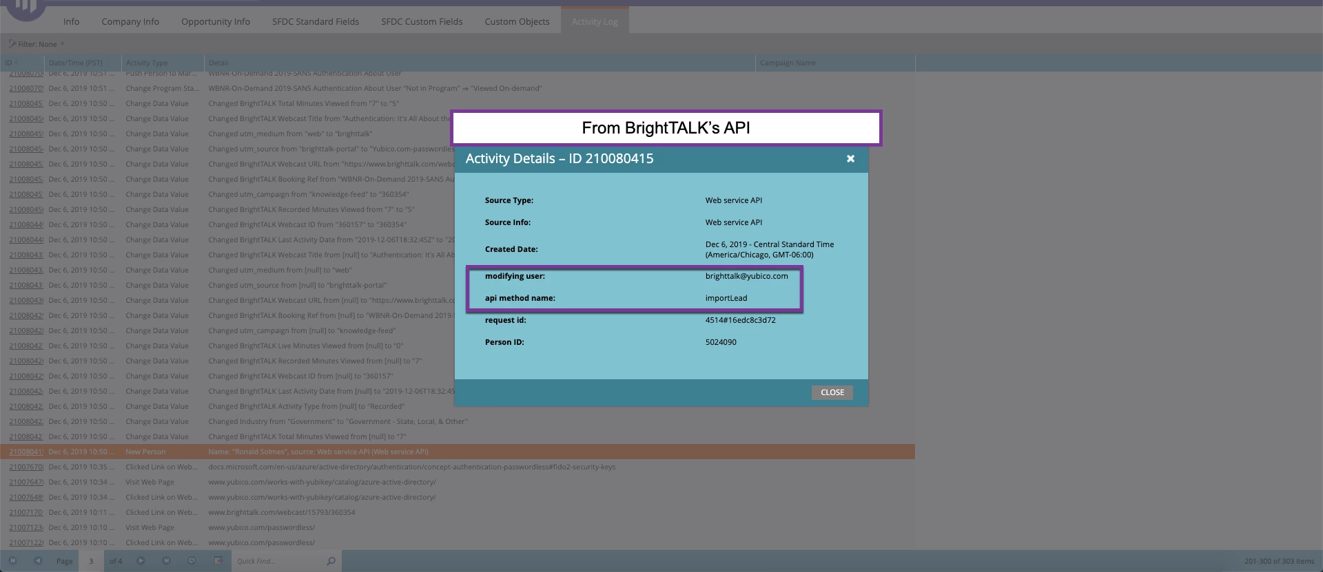
Task: Click the "New Person" activity type cell
Action: (x=145, y=452)
